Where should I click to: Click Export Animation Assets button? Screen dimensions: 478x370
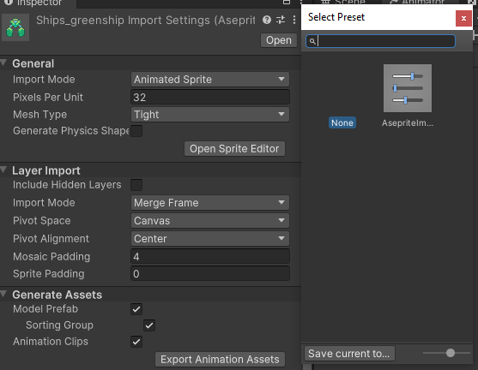point(220,360)
